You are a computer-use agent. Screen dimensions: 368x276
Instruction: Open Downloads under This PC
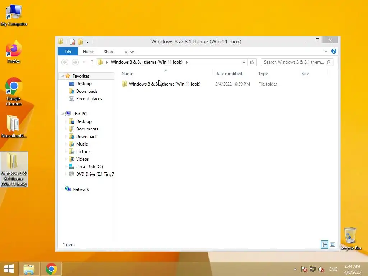(87, 136)
